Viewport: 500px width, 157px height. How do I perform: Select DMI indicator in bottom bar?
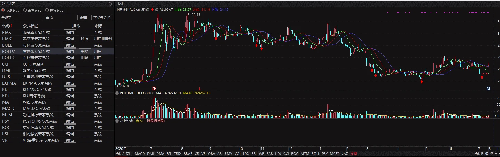(x=150, y=154)
